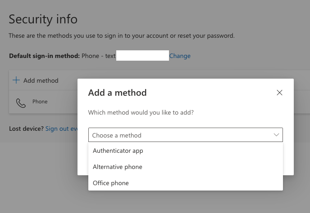
Task: Click the Lost device? text
Action: click(26, 129)
